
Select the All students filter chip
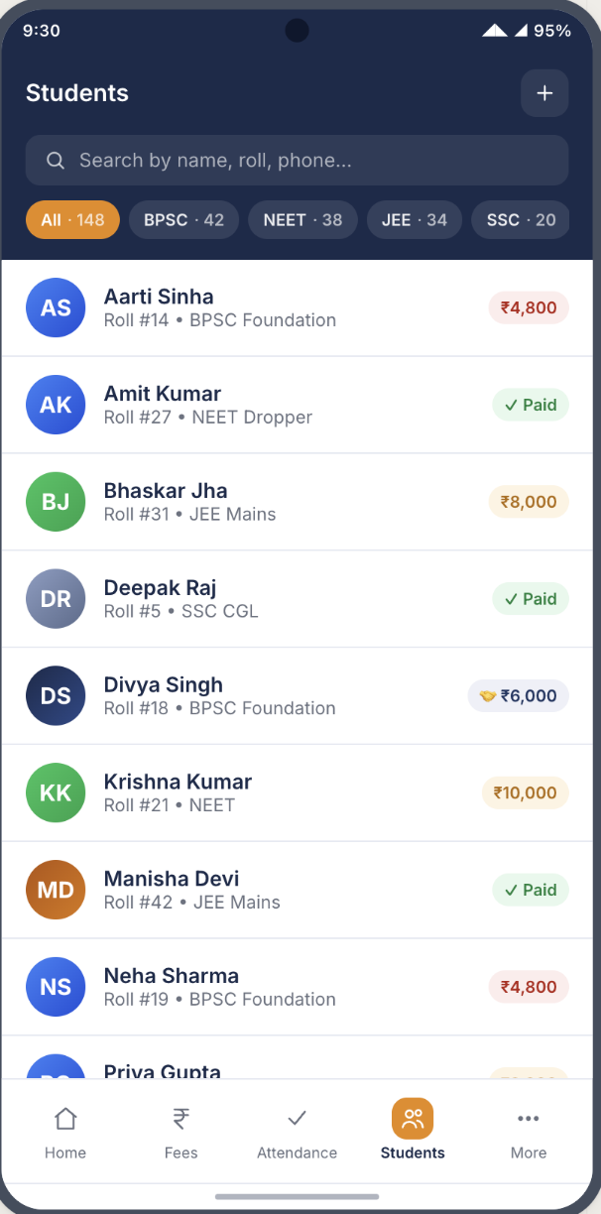[x=72, y=219]
